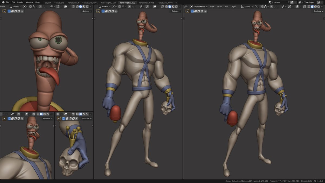Switch to the YanSculpts_f.003 workspace tab
Viewport: 325px width, 183px height.
point(146,2)
